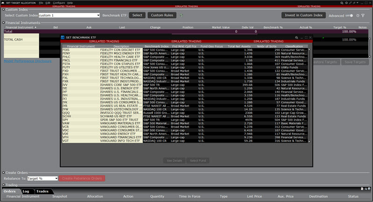Click the Custom Rules button
The height and width of the screenshot is (202, 373).
162,15
